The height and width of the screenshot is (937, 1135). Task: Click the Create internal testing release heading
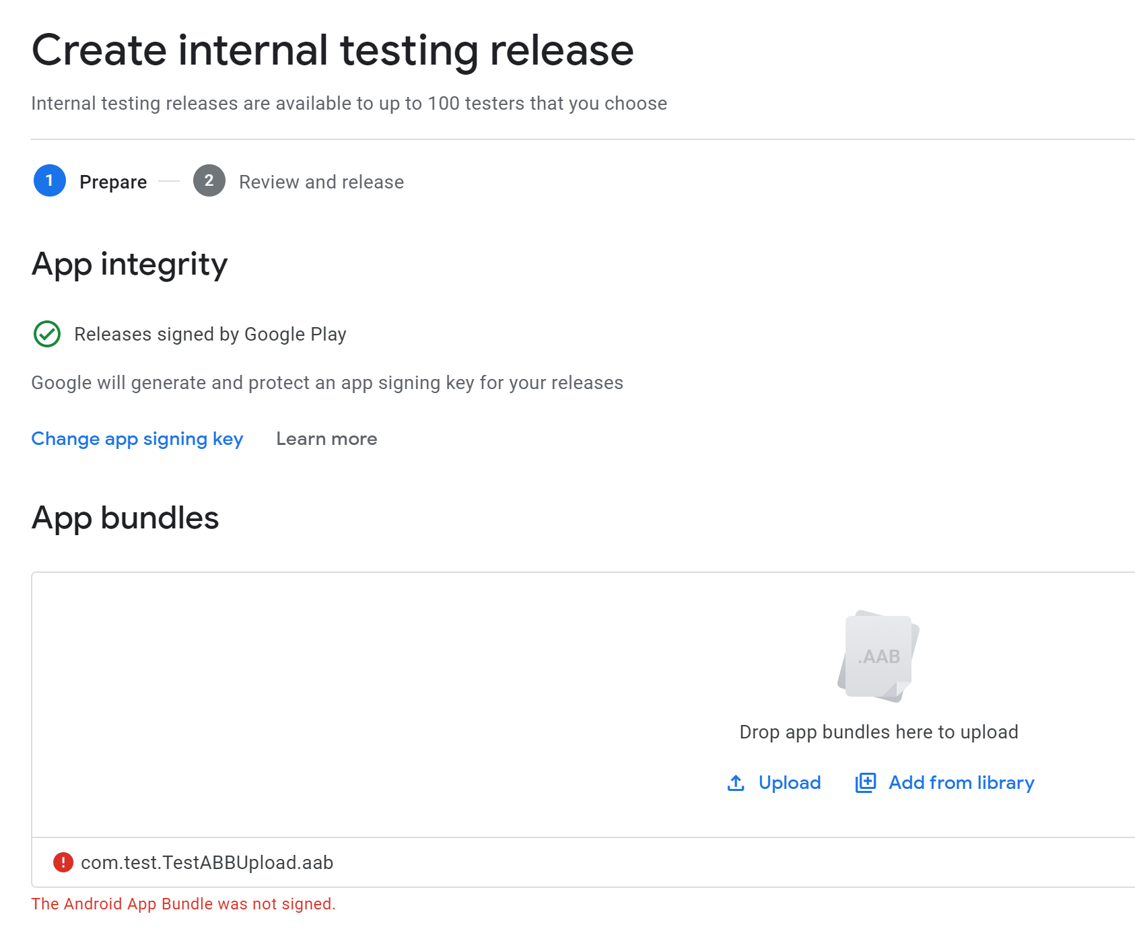[x=333, y=48]
